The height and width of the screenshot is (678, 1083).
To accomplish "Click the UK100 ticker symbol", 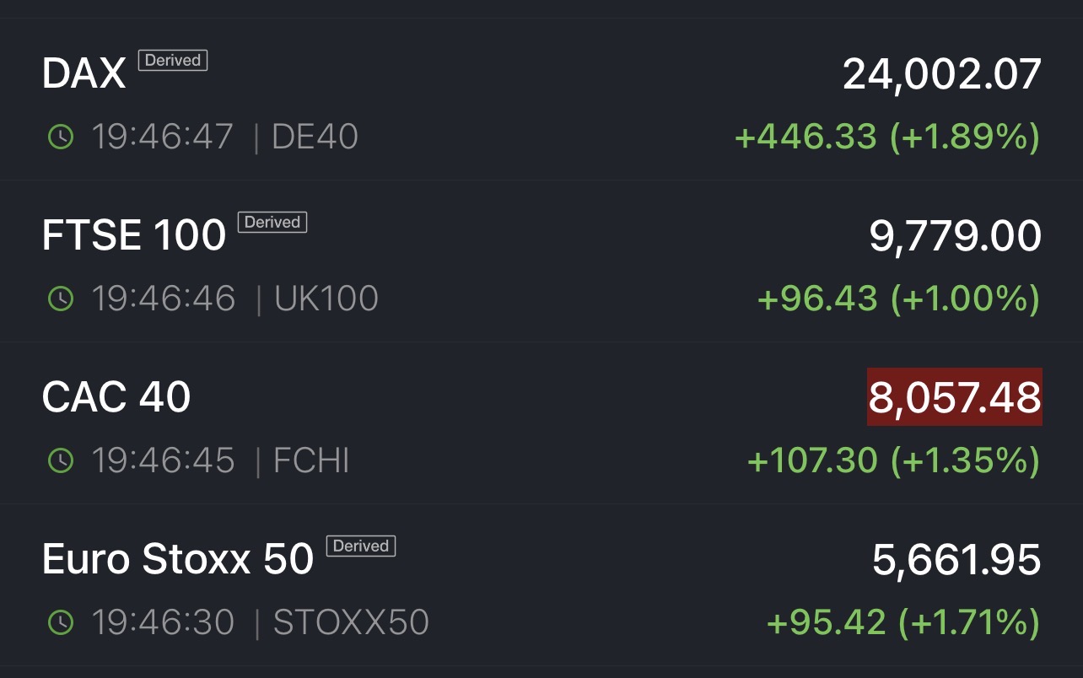I will 326,299.
